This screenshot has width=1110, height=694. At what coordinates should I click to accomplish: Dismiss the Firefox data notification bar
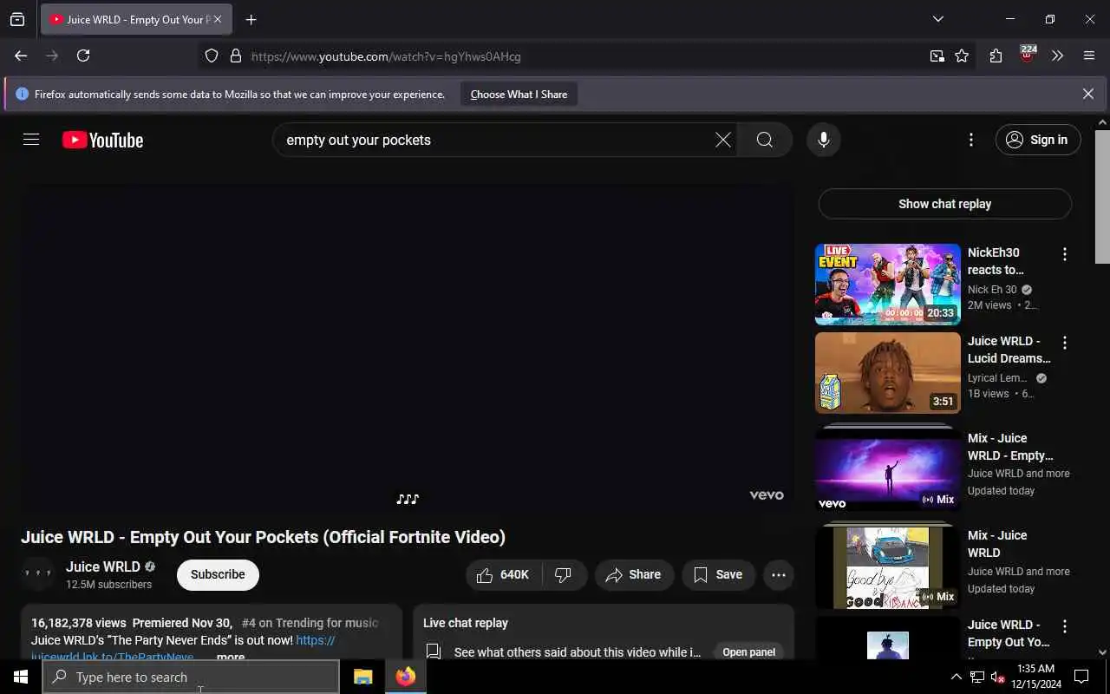tap(1087, 94)
